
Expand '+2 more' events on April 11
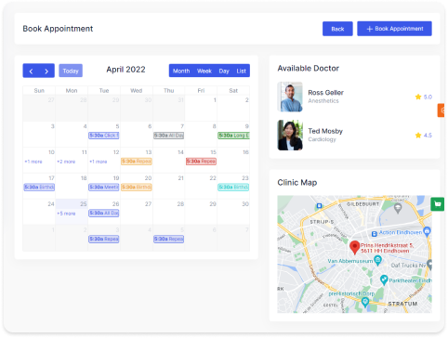point(66,162)
